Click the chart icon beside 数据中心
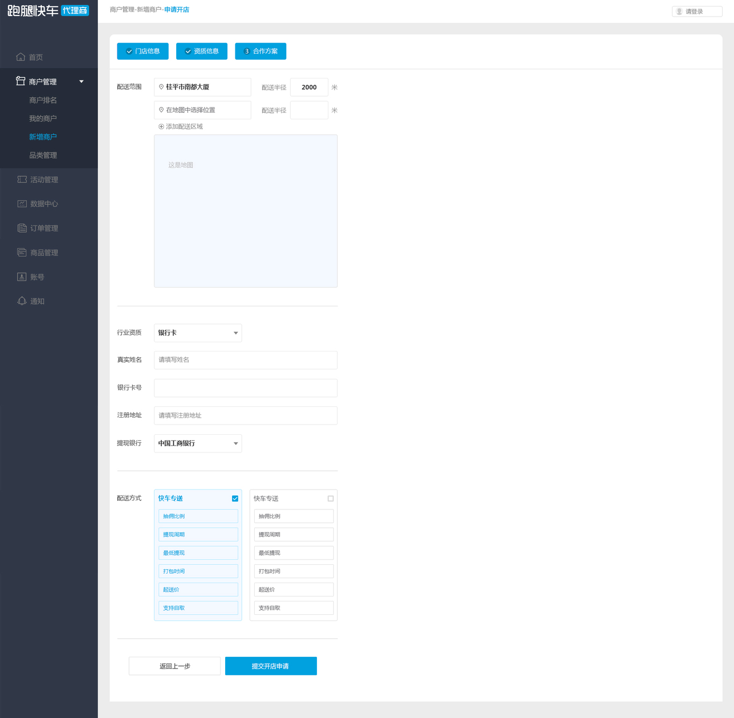Image resolution: width=734 pixels, height=718 pixels. point(22,204)
